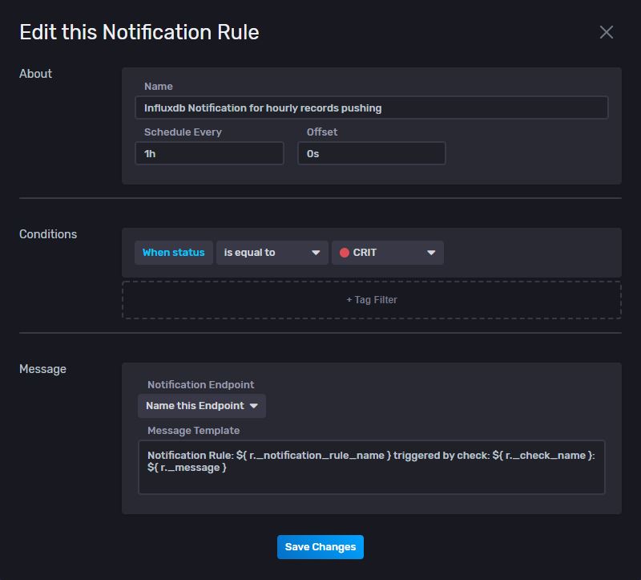Close the Edit Notification Rule dialog
This screenshot has width=641, height=580.
tap(607, 32)
